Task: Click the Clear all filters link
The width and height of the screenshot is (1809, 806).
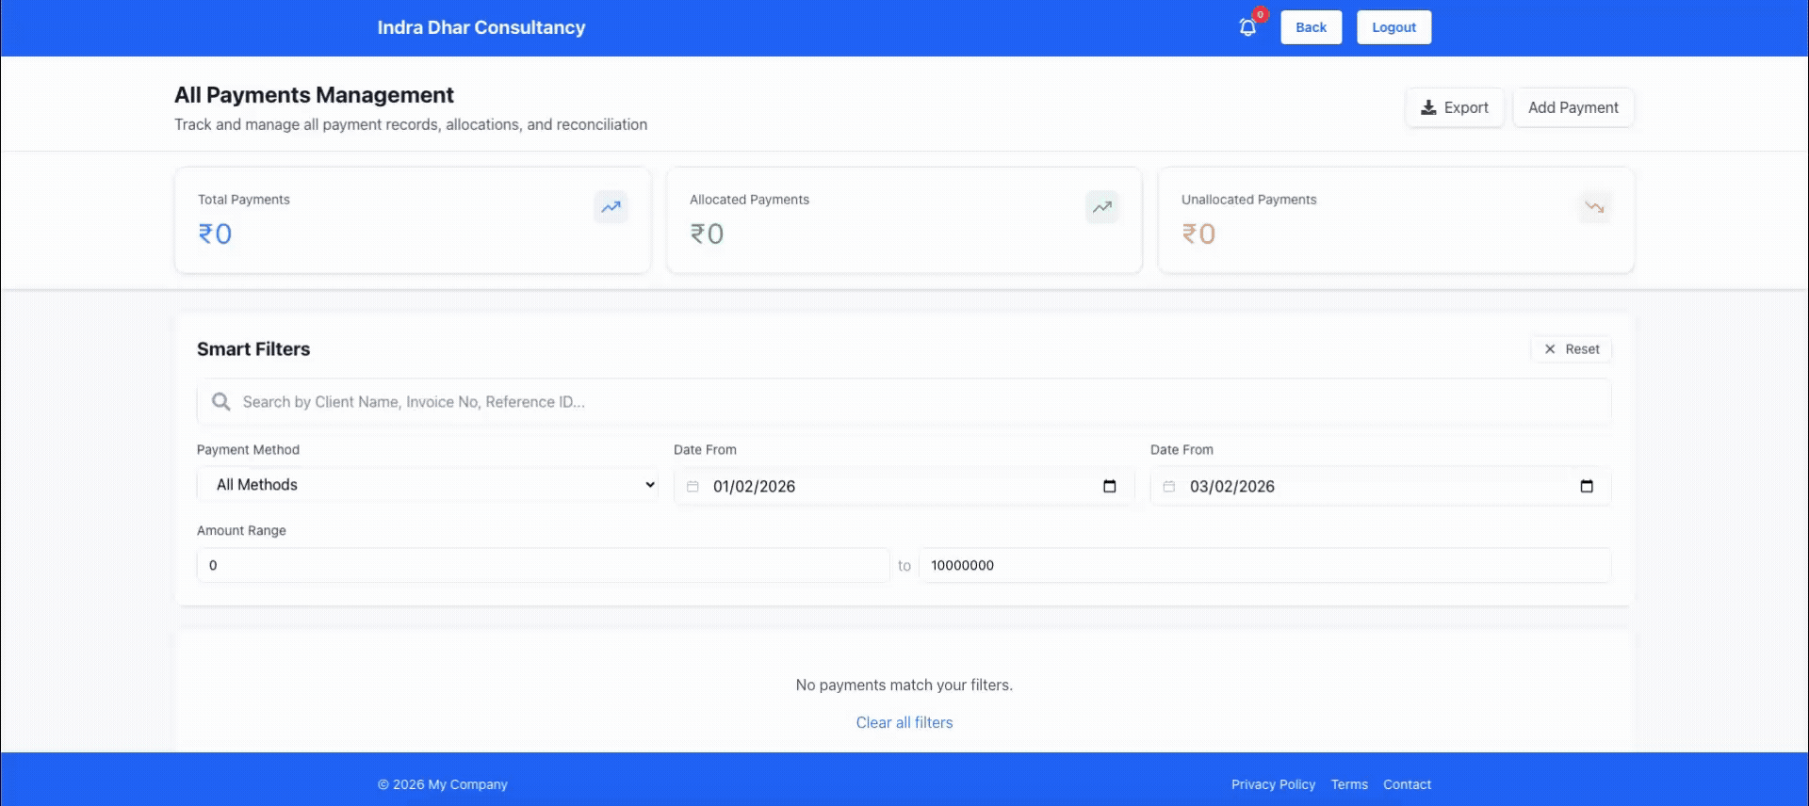Action: click(x=904, y=722)
